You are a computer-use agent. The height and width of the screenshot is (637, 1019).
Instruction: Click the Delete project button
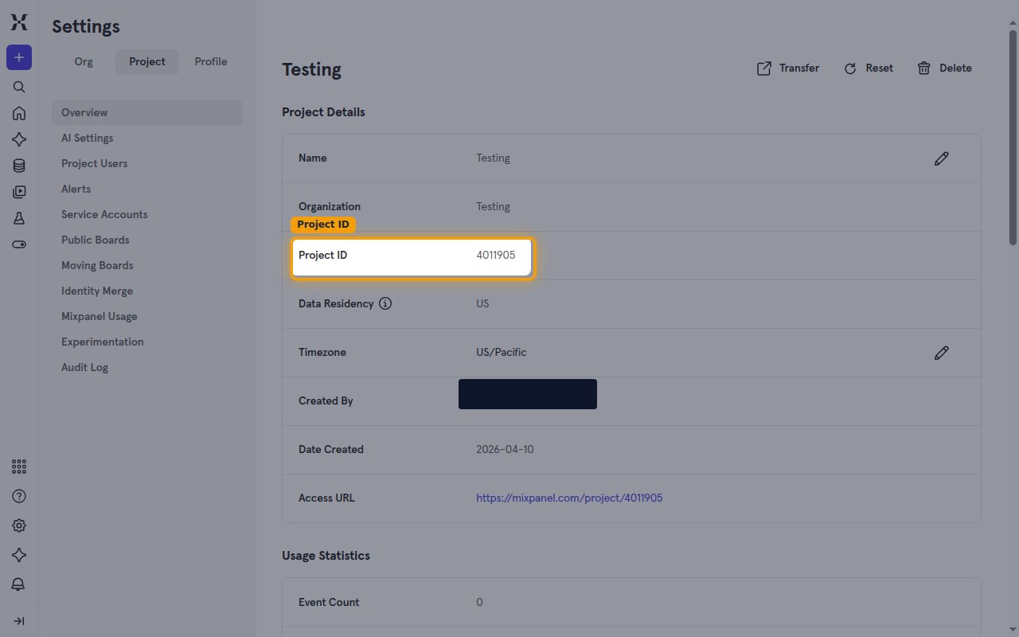point(945,68)
